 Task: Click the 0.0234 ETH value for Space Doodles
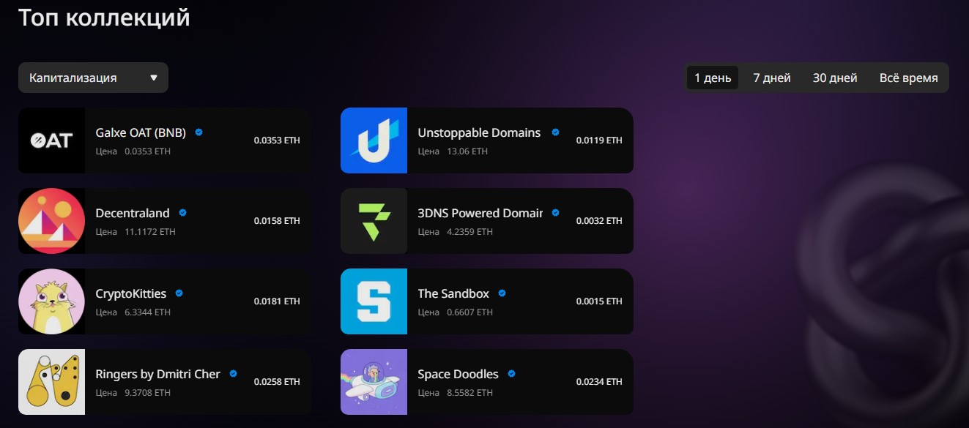599,382
